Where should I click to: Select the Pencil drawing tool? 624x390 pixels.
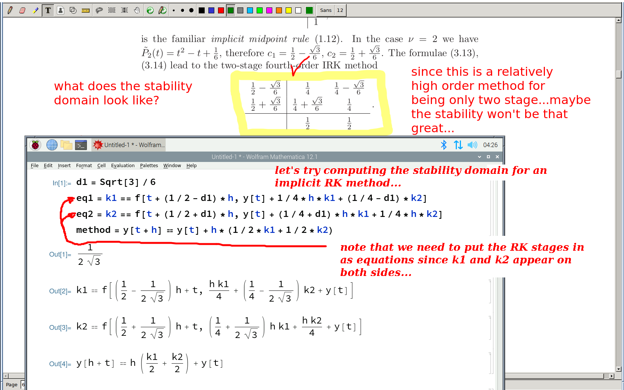click(x=10, y=10)
